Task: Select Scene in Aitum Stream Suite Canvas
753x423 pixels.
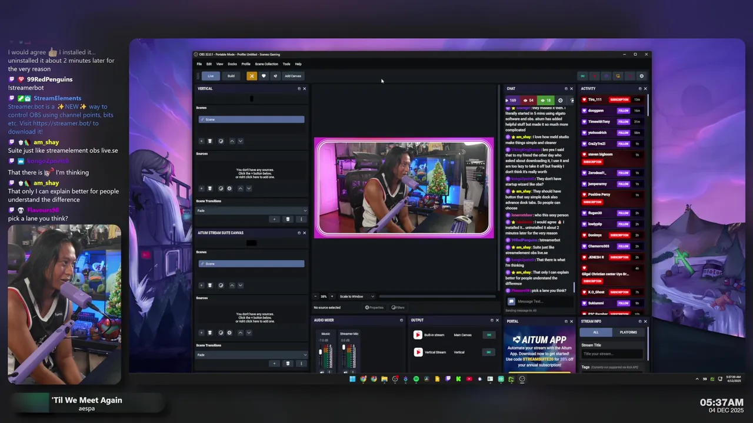Action: pyautogui.click(x=251, y=264)
